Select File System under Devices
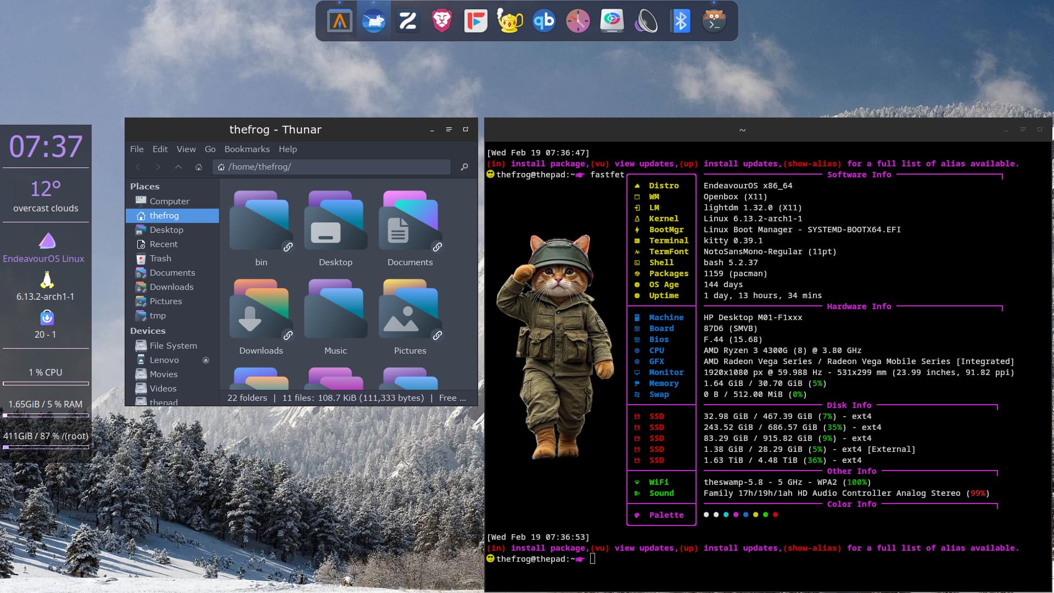Viewport: 1054px width, 593px height. click(172, 346)
